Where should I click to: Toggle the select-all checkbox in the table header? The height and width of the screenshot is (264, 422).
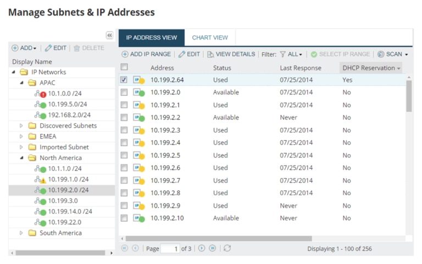(x=124, y=67)
